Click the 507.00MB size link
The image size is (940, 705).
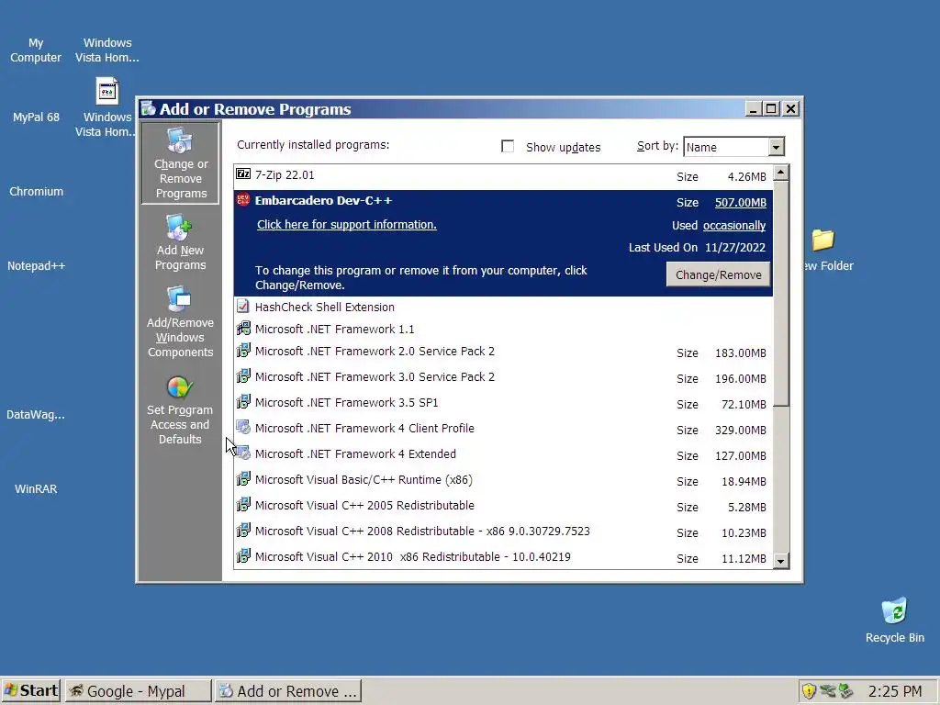click(741, 203)
